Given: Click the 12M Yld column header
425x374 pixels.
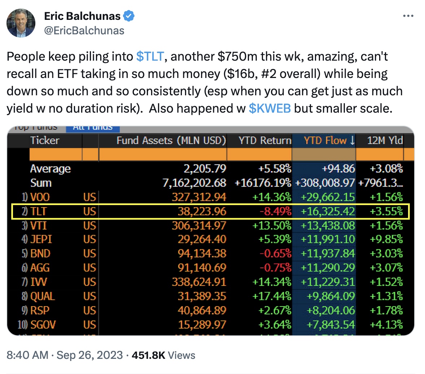Looking at the screenshot, I should (x=385, y=140).
